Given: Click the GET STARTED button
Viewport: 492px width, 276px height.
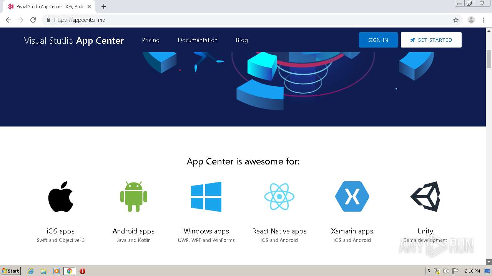Looking at the screenshot, I should point(431,40).
